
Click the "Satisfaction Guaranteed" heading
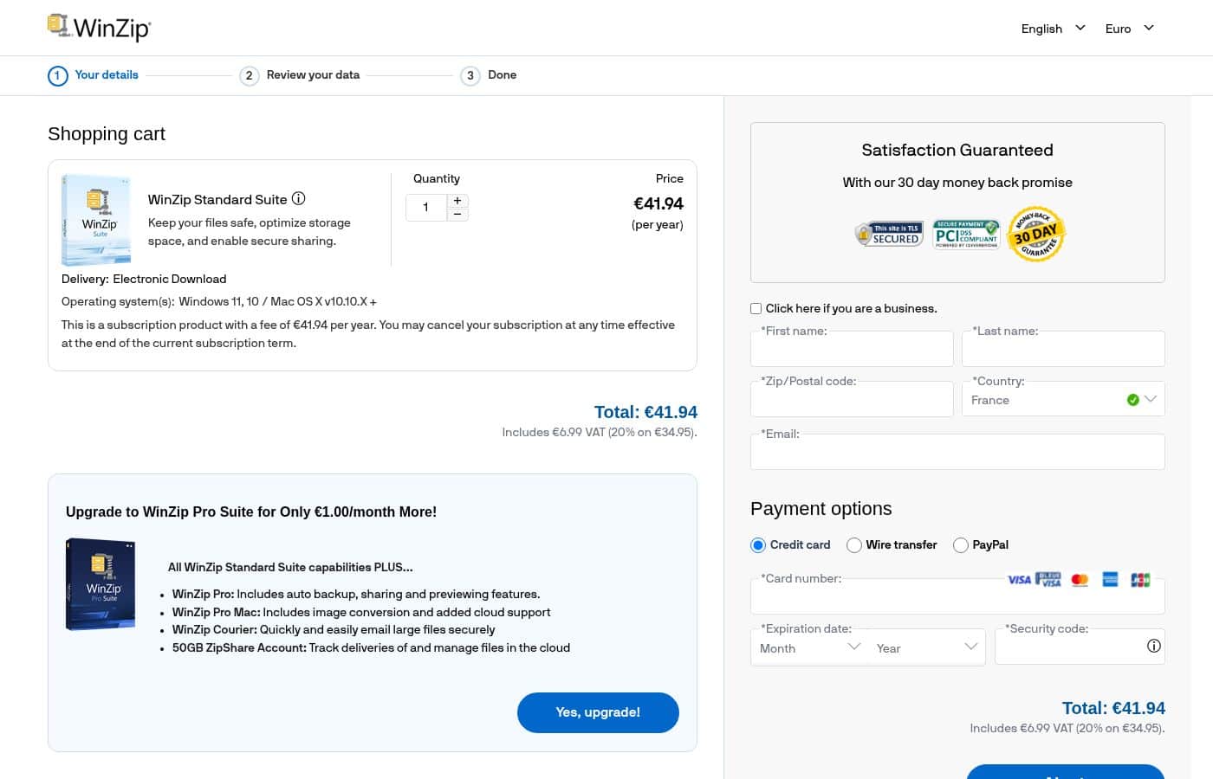[957, 150]
